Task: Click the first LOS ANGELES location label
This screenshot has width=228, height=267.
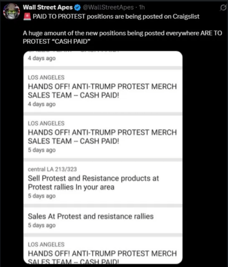Action: tap(46, 77)
